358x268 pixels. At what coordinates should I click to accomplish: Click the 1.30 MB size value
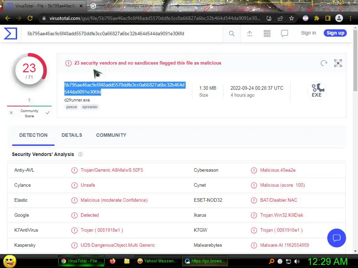[x=208, y=88]
